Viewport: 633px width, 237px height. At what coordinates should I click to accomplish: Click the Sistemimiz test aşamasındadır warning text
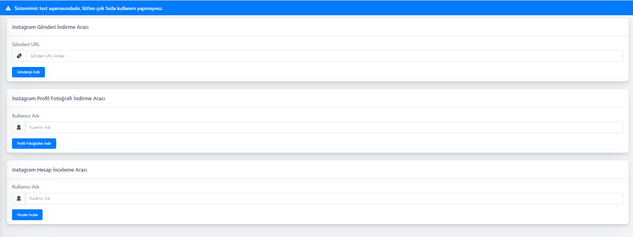tap(89, 8)
